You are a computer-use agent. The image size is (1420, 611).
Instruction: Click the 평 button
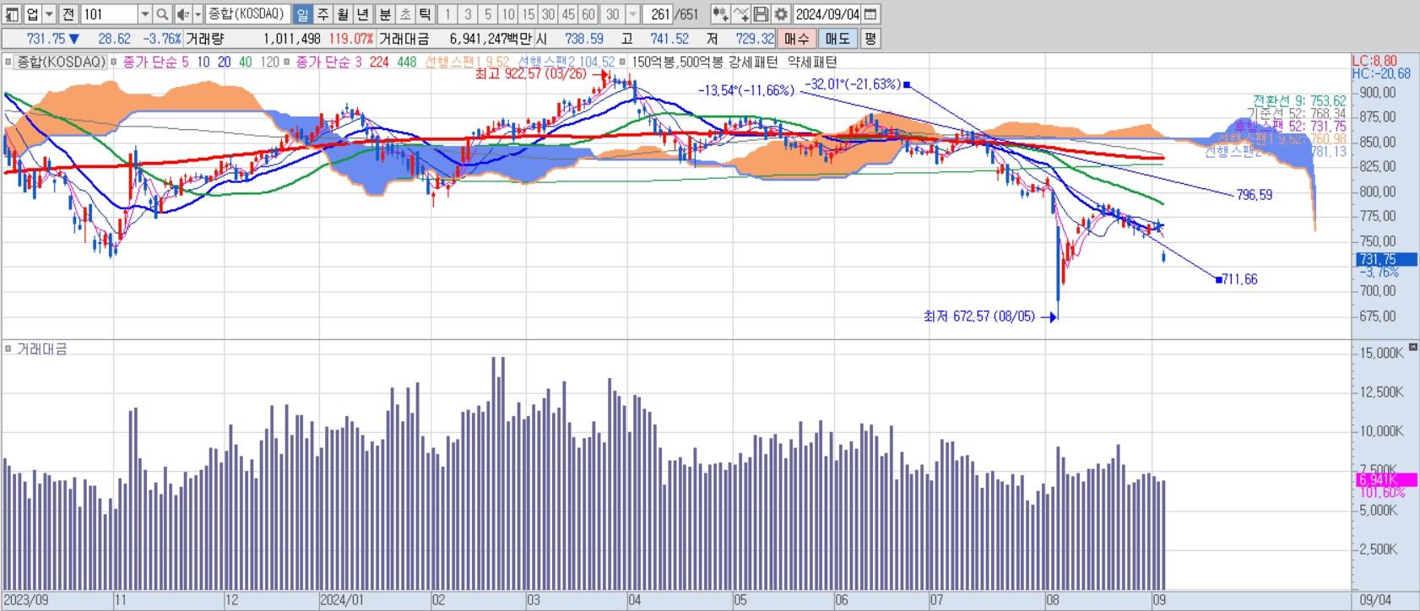click(870, 39)
